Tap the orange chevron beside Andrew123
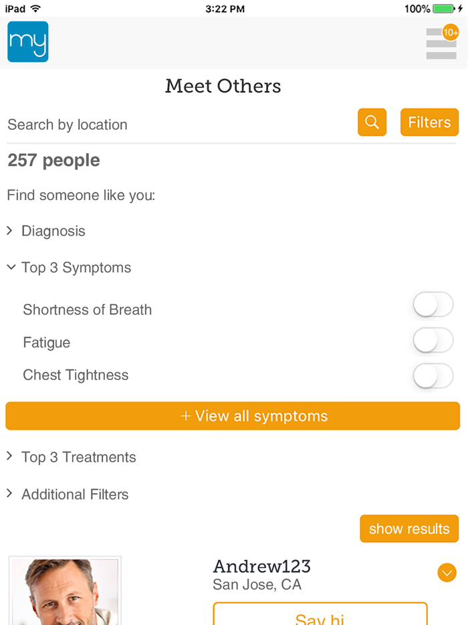Screen dimensions: 468x625 click(447, 573)
